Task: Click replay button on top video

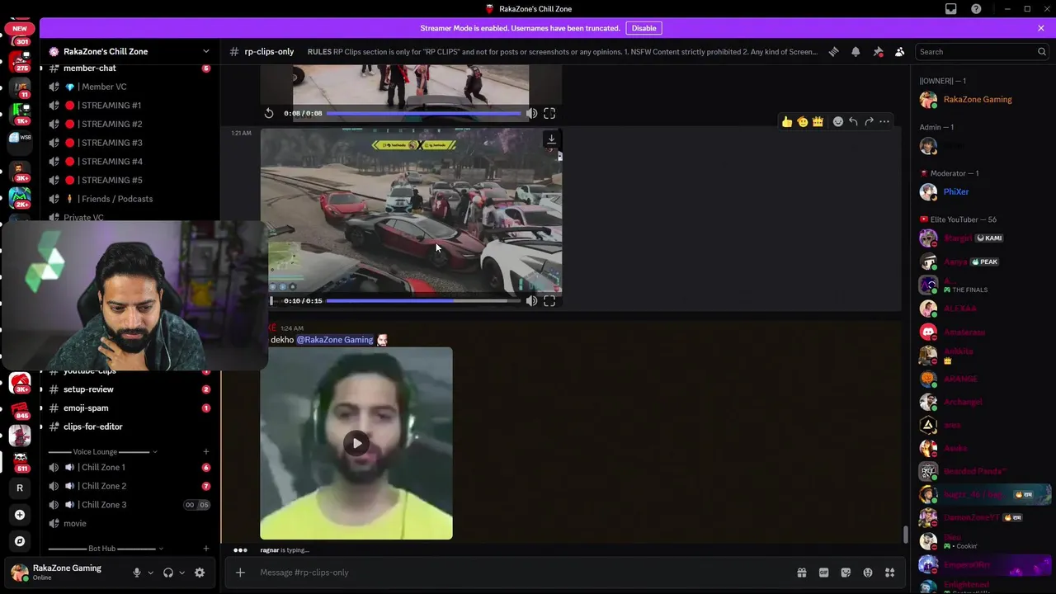Action: pos(269,113)
